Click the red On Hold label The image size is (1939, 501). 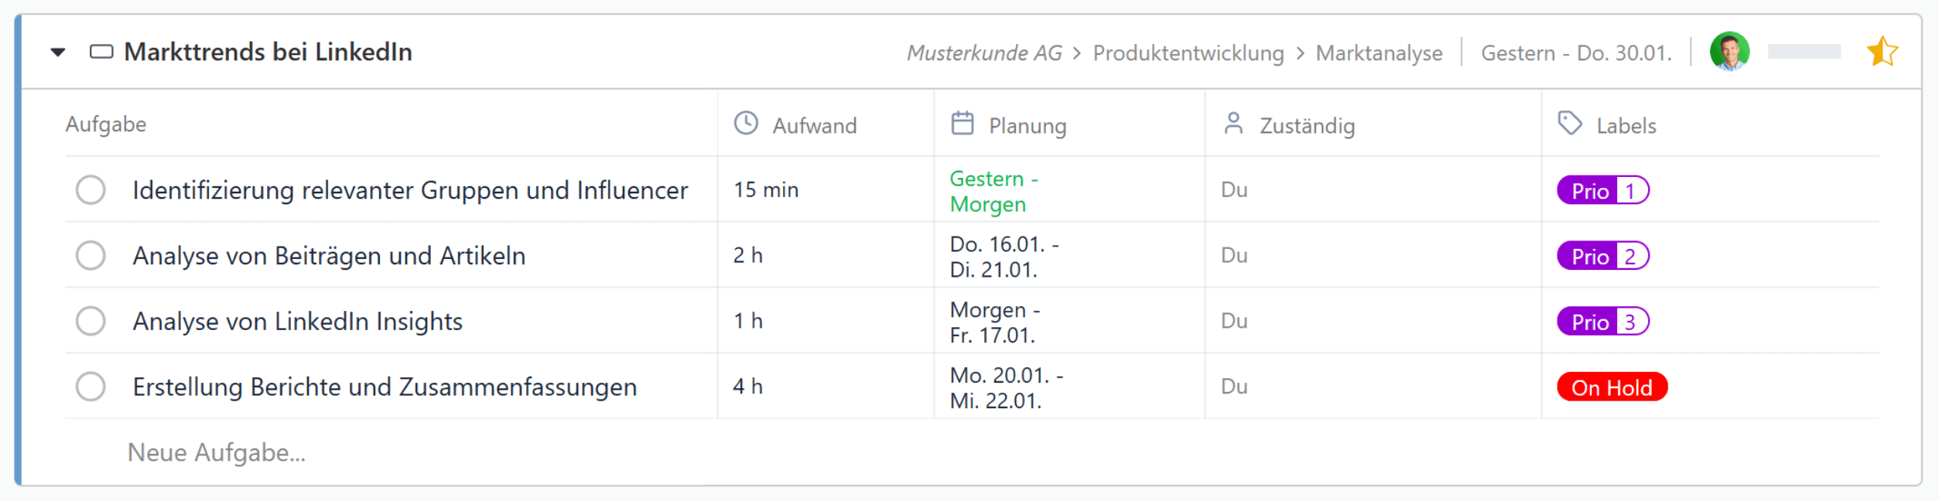point(1612,387)
